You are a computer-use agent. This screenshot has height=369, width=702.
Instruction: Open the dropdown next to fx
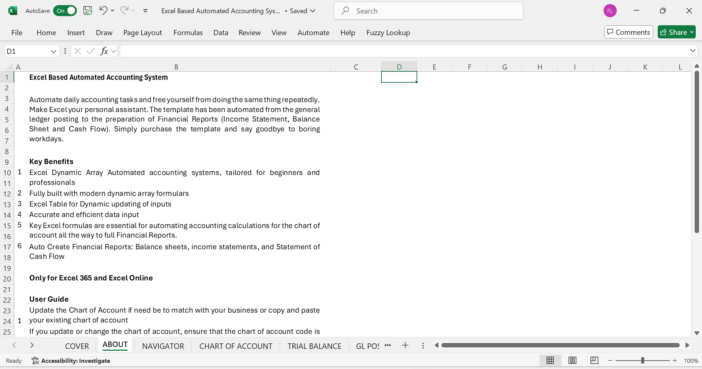(113, 51)
